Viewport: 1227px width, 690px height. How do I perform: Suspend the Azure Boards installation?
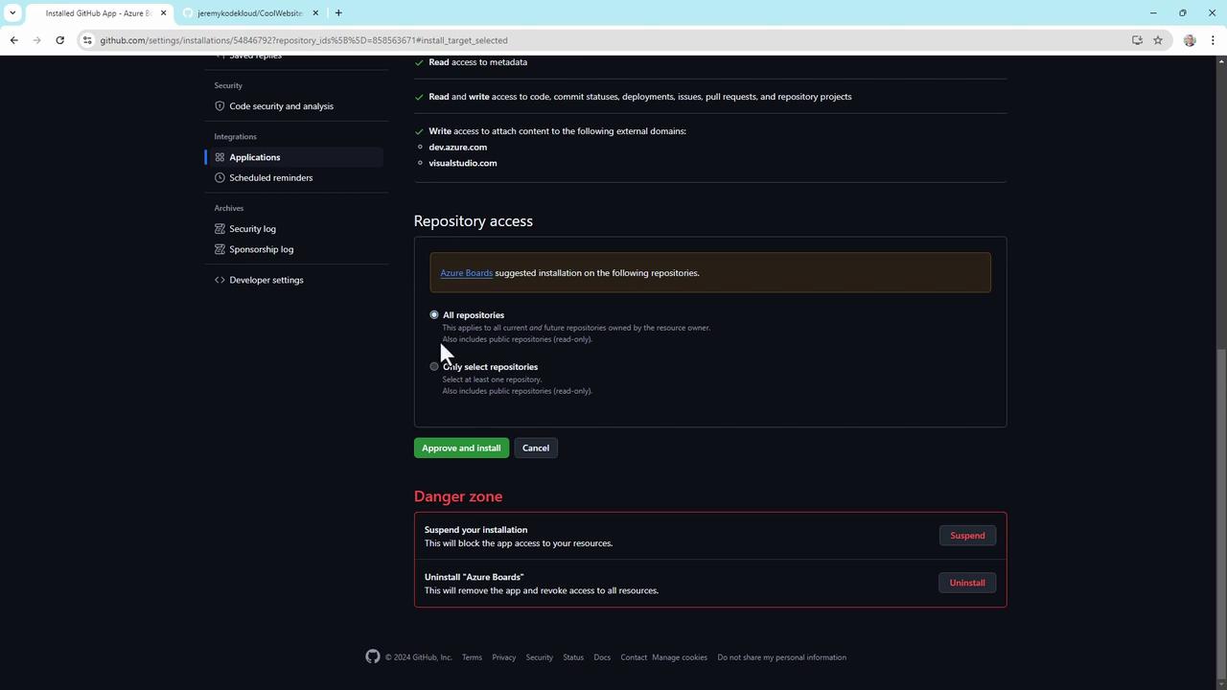(x=967, y=536)
